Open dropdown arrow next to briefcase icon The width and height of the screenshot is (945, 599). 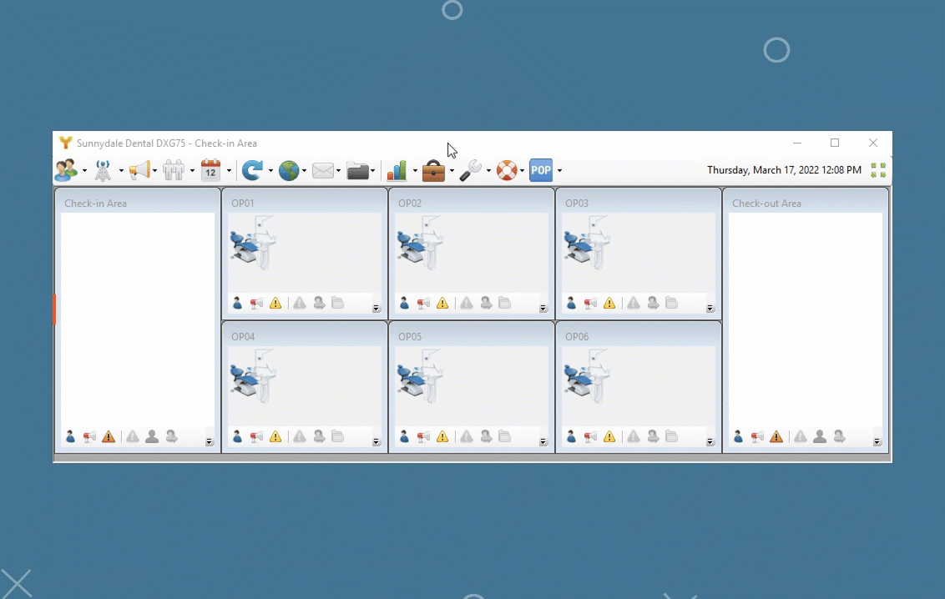click(x=452, y=171)
